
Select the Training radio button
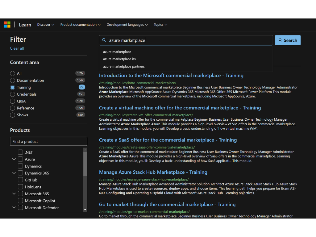pos(12,87)
